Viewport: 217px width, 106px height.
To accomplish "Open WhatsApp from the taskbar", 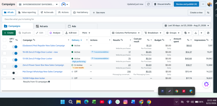I will point(118,102).
